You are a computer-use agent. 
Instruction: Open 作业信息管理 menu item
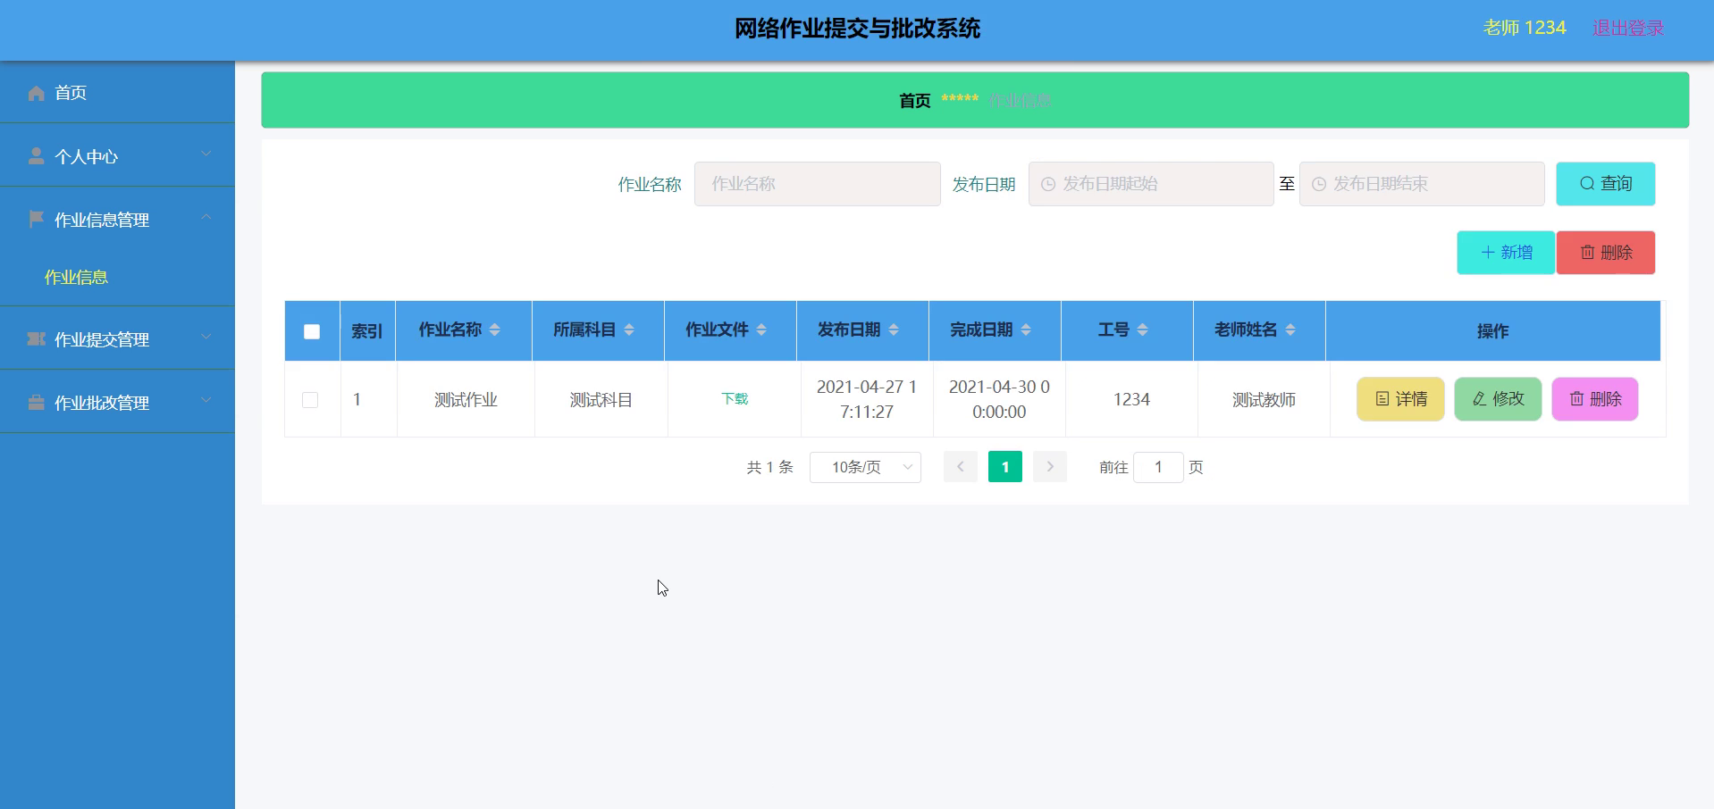tap(117, 220)
